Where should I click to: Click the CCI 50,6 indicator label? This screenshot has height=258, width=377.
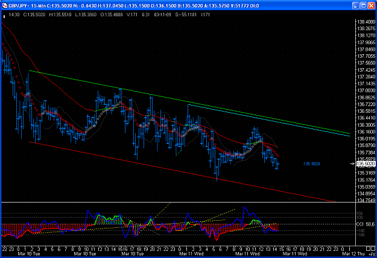[366, 224]
